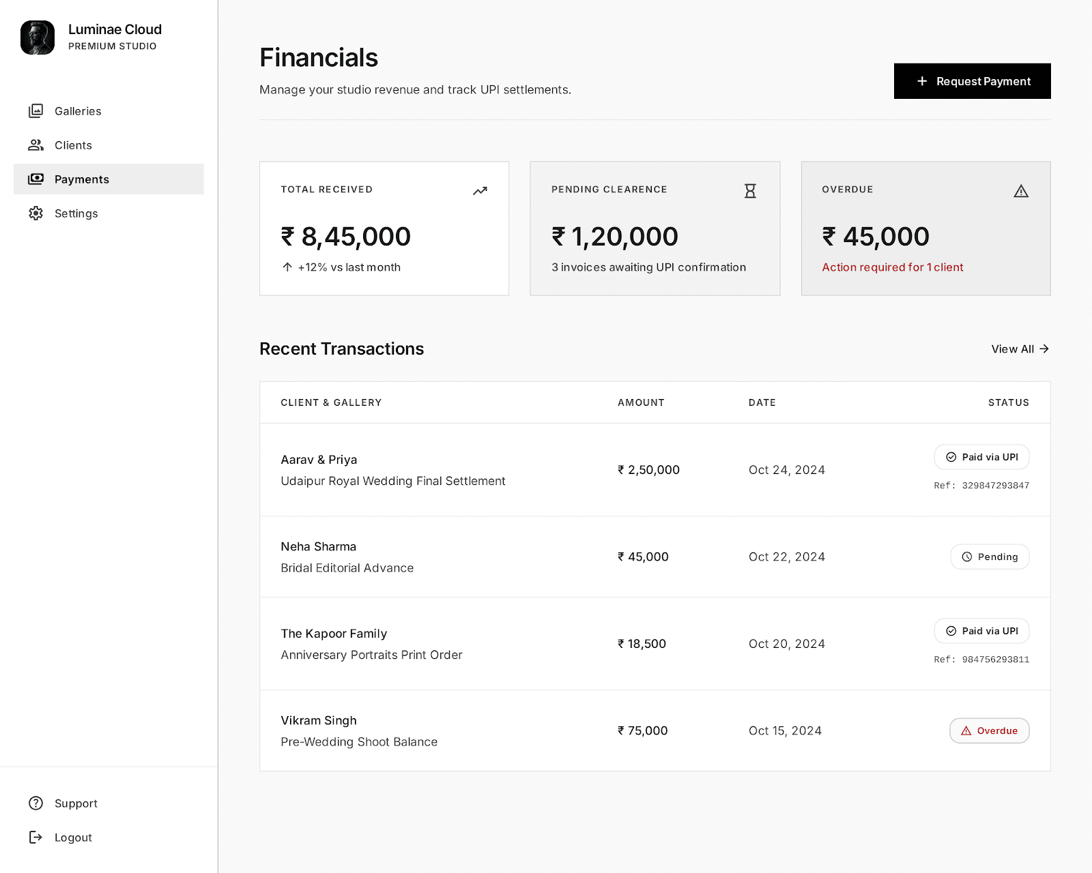Viewport: 1092px width, 873px height.
Task: Open the Support page
Action: (109, 803)
